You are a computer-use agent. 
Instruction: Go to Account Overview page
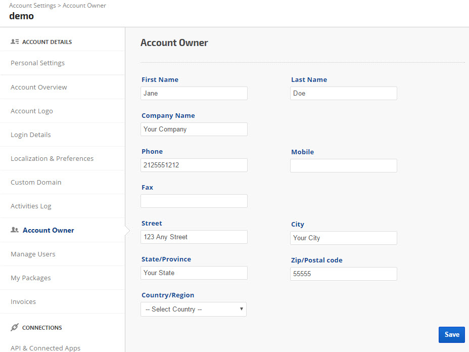(x=39, y=87)
